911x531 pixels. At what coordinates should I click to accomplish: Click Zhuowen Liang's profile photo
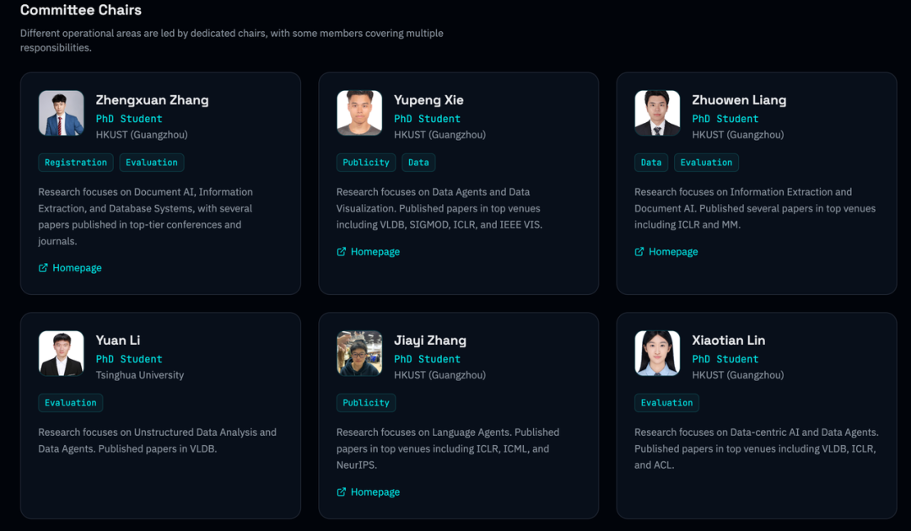tap(657, 113)
